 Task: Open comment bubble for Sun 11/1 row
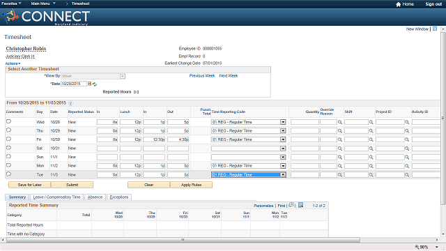(8, 156)
